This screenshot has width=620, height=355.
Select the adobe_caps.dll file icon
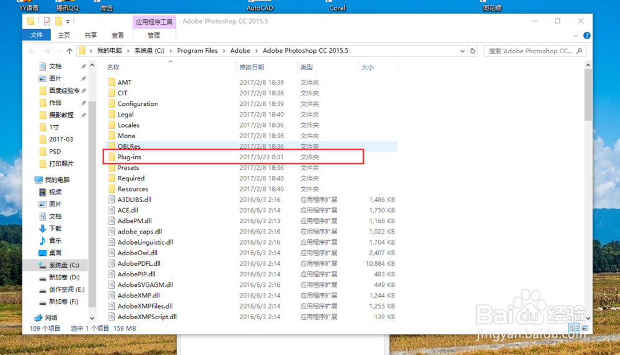(112, 232)
